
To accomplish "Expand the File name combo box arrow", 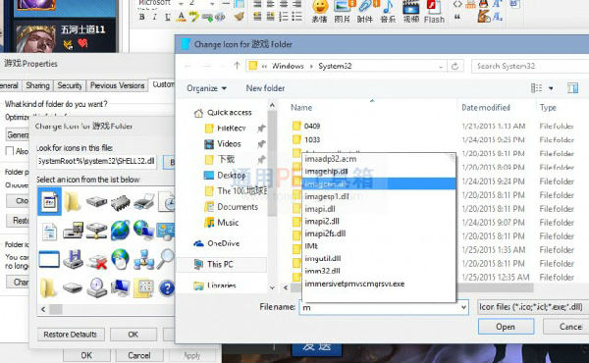I will [463, 307].
